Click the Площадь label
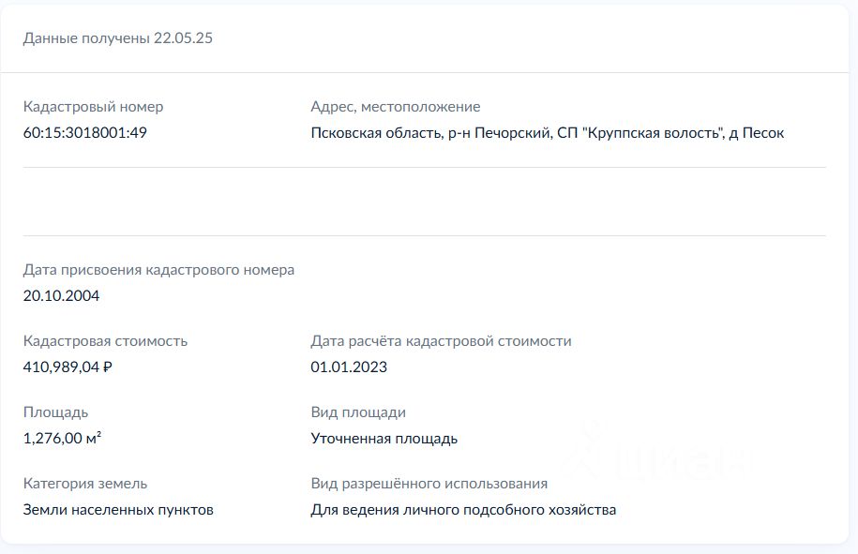The image size is (858, 554). pos(55,412)
